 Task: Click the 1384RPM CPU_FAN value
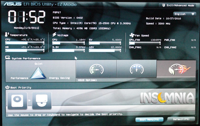click(x=156, y=40)
